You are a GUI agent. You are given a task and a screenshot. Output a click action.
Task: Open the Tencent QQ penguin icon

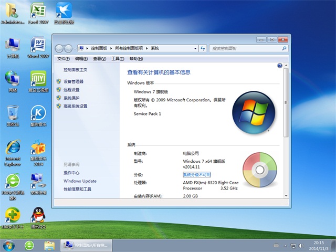(37, 216)
